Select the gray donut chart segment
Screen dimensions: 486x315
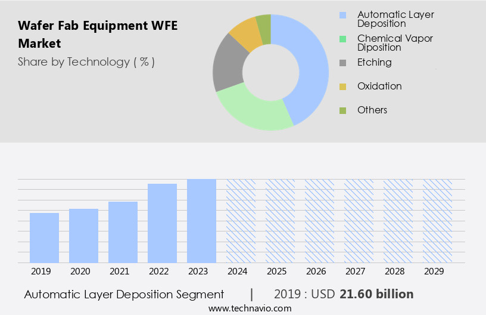pyautogui.click(x=228, y=64)
